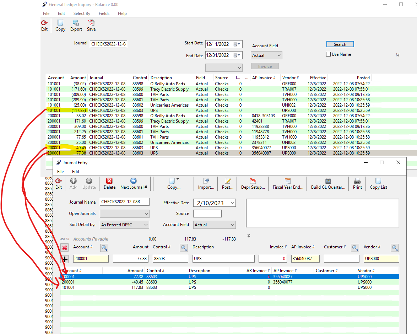
Task: Click the Save PDF icon in Ledger Inquiry
Action: coord(91,23)
